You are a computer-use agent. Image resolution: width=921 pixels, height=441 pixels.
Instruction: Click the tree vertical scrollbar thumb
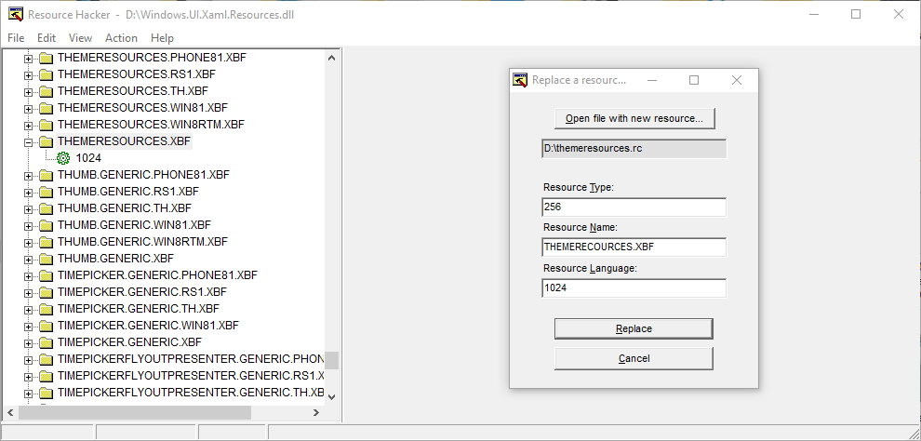coord(331,361)
